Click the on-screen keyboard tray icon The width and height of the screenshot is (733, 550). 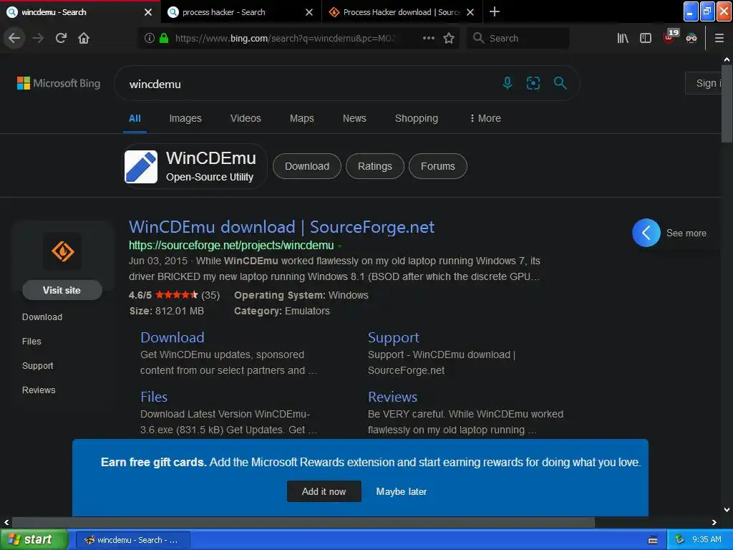click(653, 540)
